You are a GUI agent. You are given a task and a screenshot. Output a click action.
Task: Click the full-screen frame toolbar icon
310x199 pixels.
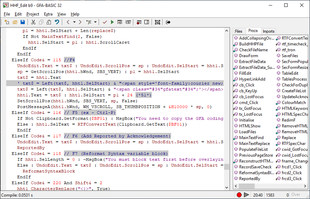point(157,22)
